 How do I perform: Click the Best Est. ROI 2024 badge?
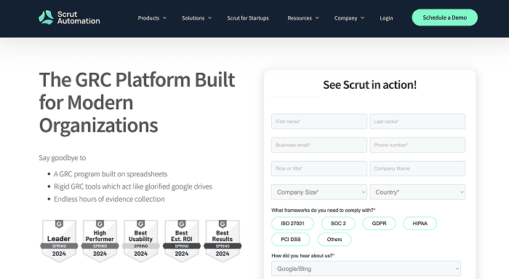tap(182, 240)
